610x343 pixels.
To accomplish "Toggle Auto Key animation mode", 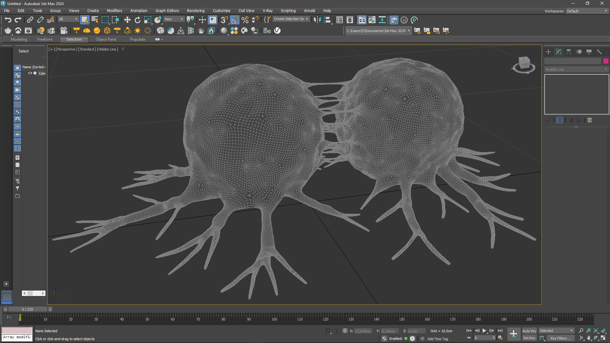I will 529,331.
